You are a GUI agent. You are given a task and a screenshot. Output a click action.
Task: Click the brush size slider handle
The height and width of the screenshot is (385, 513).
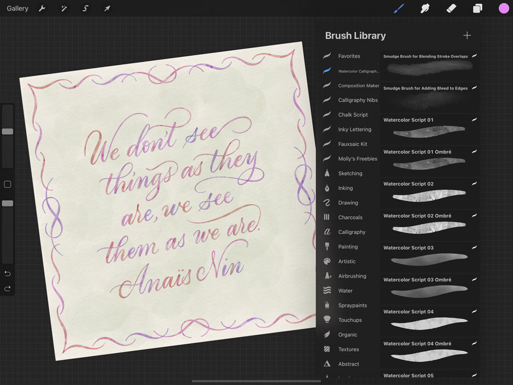7,131
